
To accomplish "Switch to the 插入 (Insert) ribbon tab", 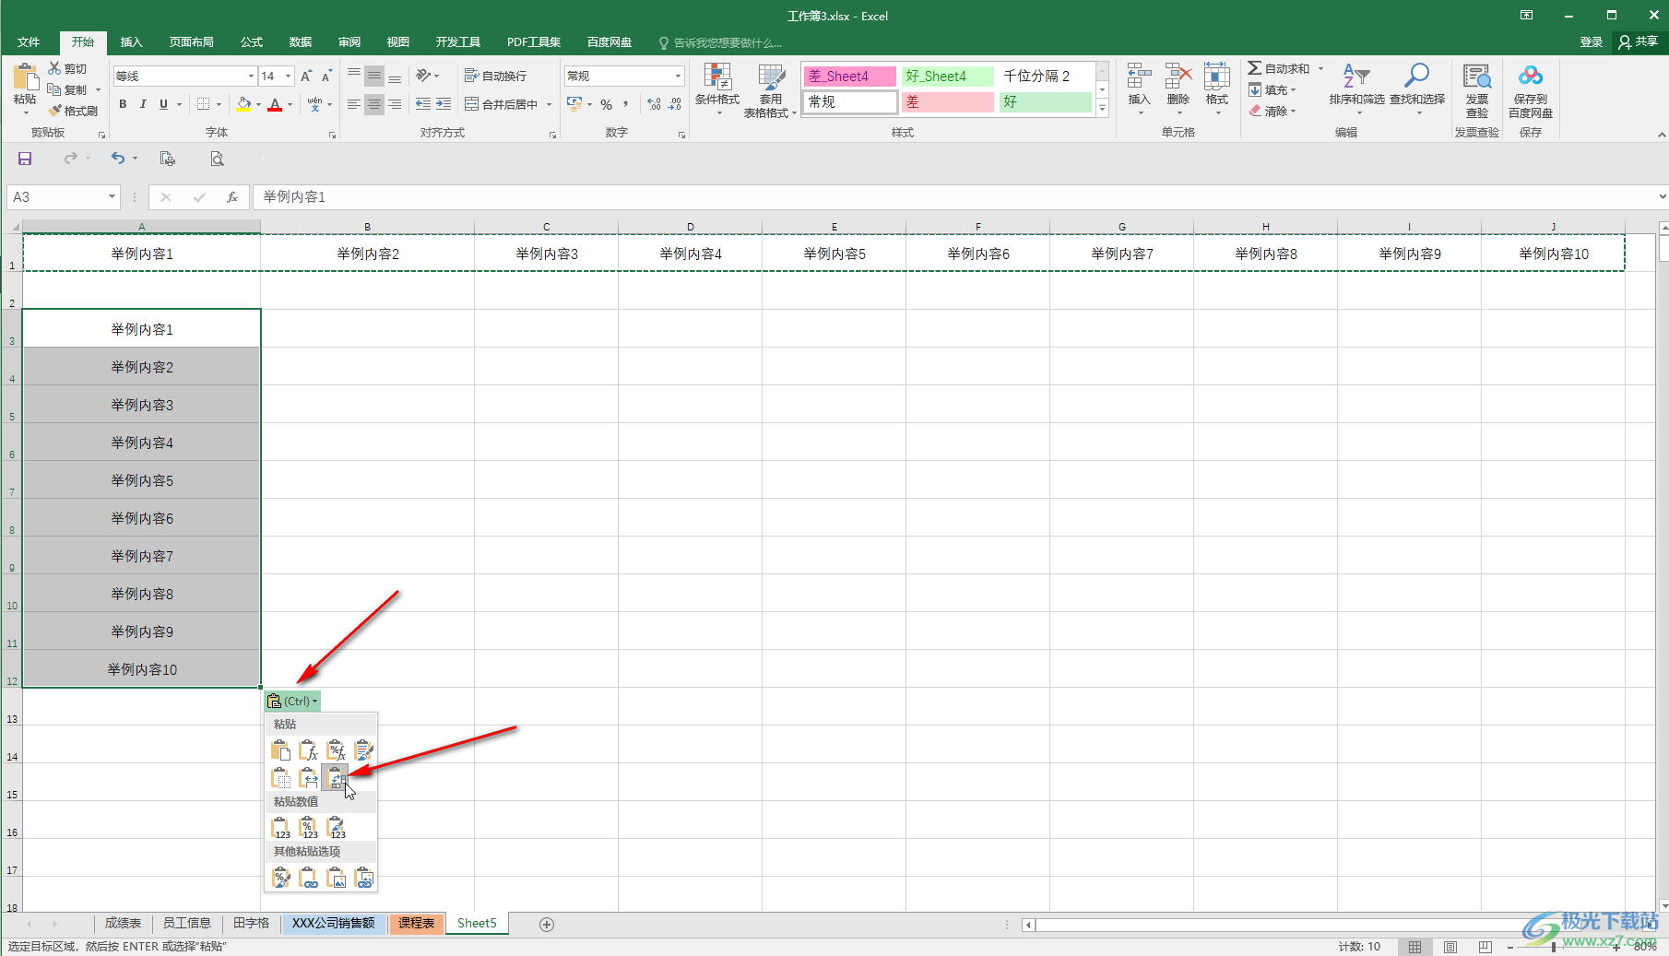I will pyautogui.click(x=132, y=41).
